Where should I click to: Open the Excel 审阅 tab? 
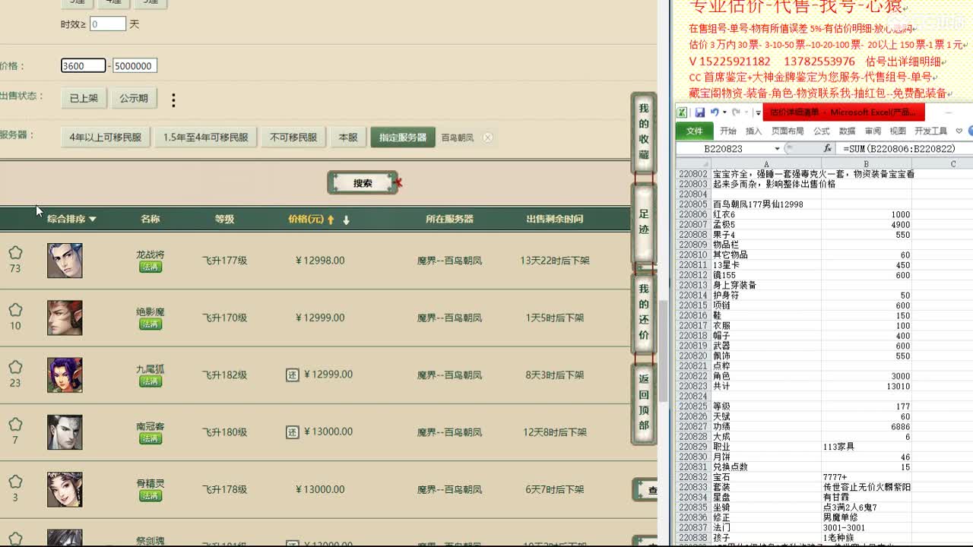pos(873,131)
